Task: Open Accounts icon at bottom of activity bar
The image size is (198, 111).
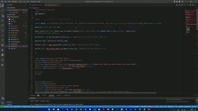Action: (x=2, y=98)
